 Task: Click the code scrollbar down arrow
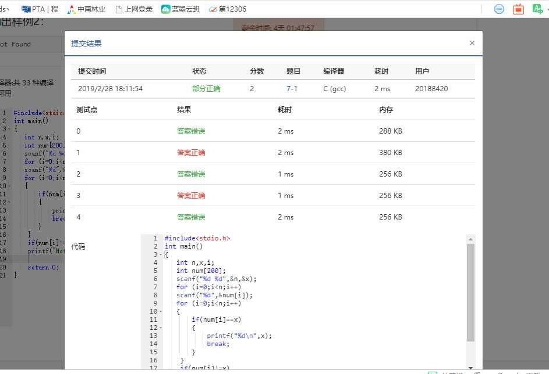click(470, 368)
